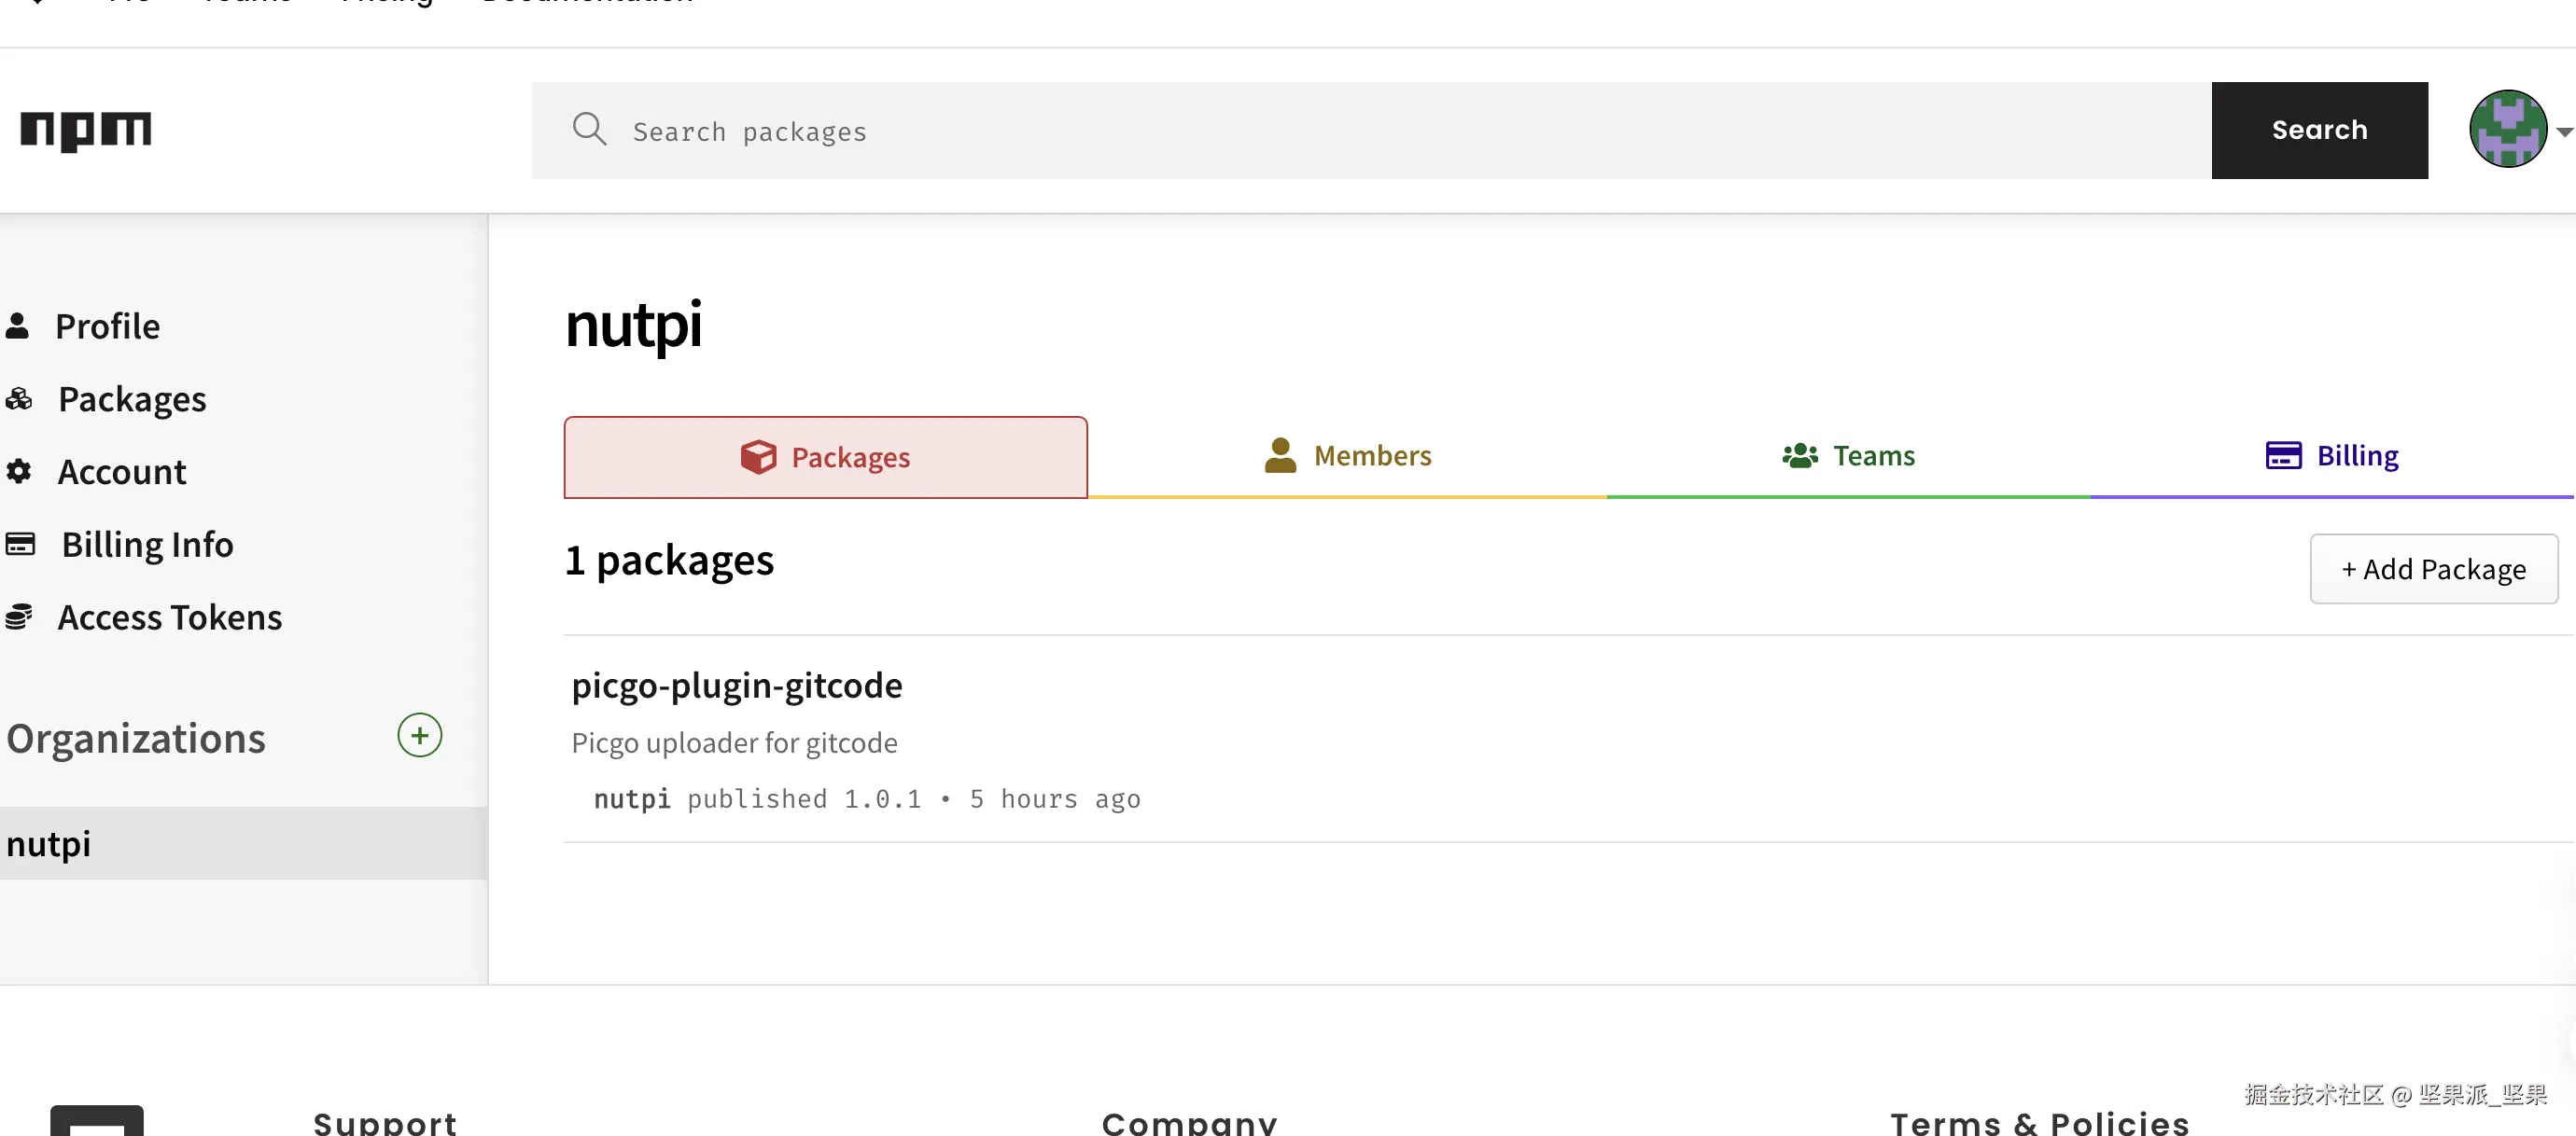Screen dimensions: 2576x1136
Task: Click the magnifying glass search icon
Action: tap(589, 130)
